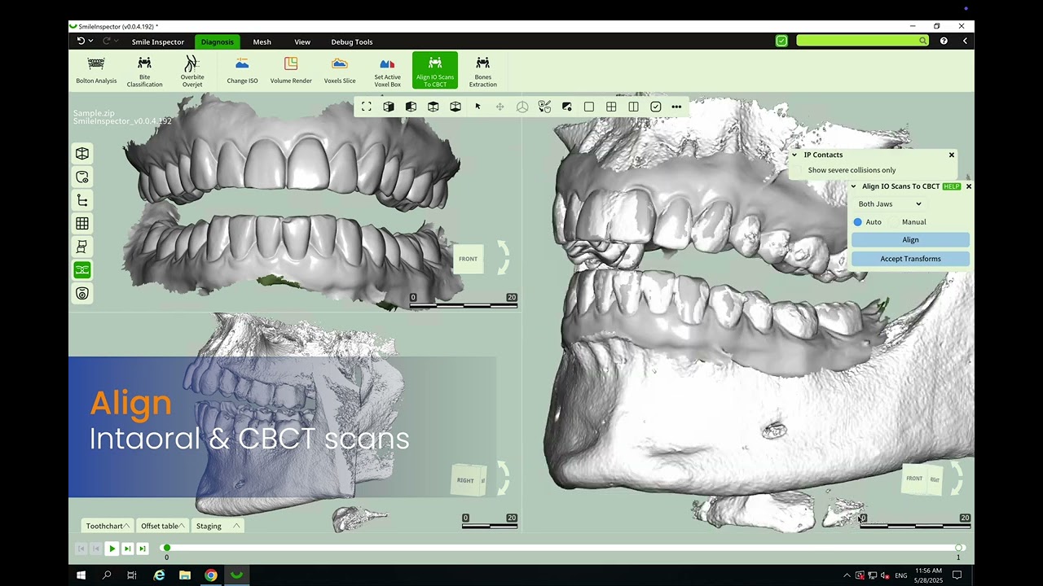Toggle Align IO Scans To CBCT tool
Image resolution: width=1043 pixels, height=586 pixels.
(435, 71)
